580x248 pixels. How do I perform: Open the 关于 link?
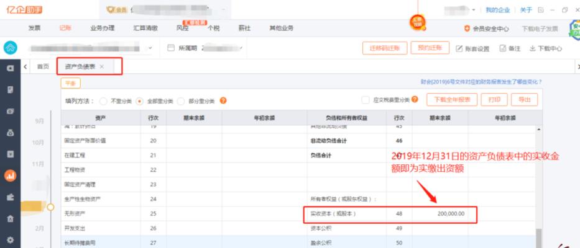tap(526, 10)
